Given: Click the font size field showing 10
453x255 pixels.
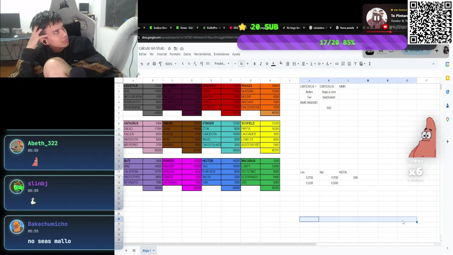Looking at the screenshot, I should [241, 64].
